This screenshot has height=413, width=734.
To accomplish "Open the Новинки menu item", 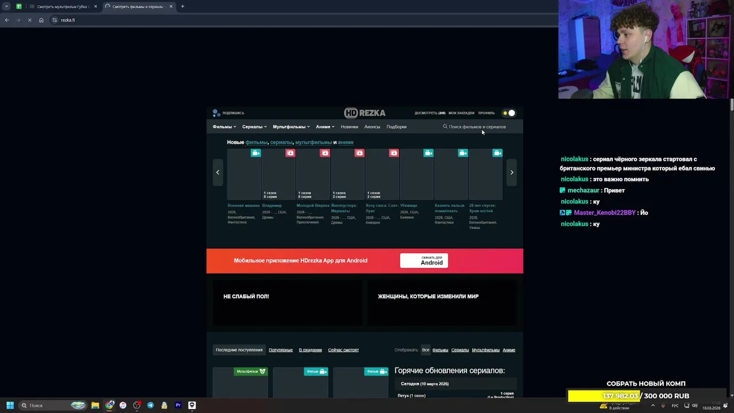I will pyautogui.click(x=349, y=127).
